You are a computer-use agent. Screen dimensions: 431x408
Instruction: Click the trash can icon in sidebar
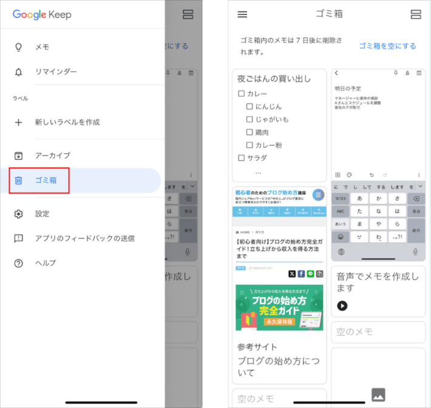click(18, 180)
